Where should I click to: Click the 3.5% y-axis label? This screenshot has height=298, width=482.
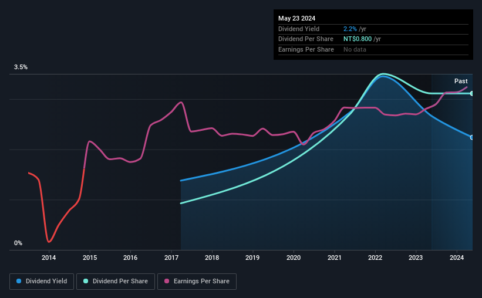(21, 67)
